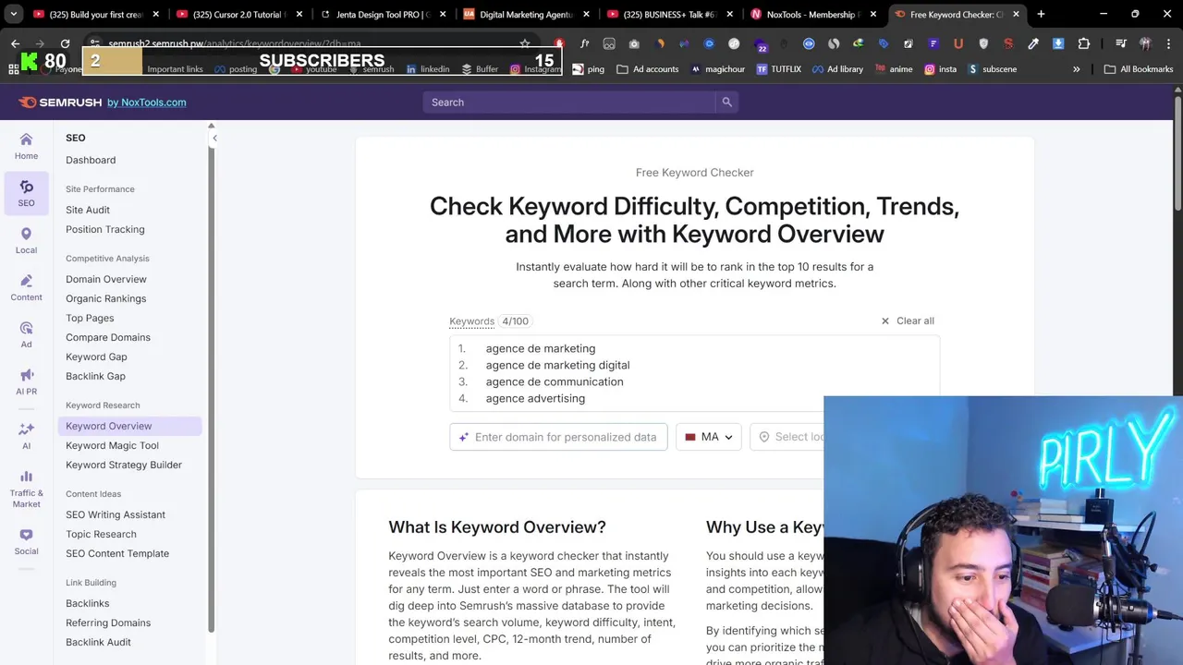1183x665 pixels.
Task: Collapse the SEO sidebar menu arrow
Action: click(214, 139)
